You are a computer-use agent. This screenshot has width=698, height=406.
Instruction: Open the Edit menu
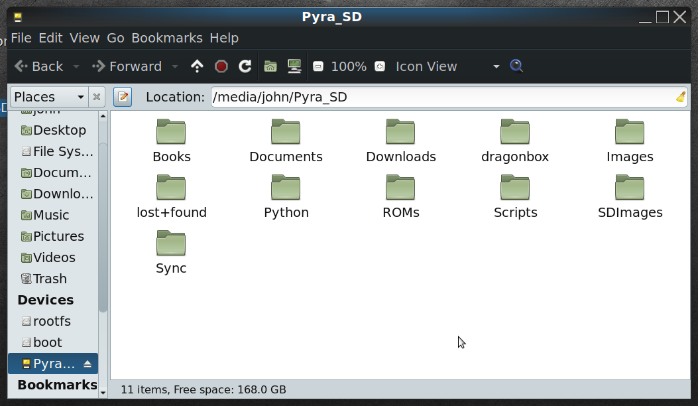pos(50,38)
